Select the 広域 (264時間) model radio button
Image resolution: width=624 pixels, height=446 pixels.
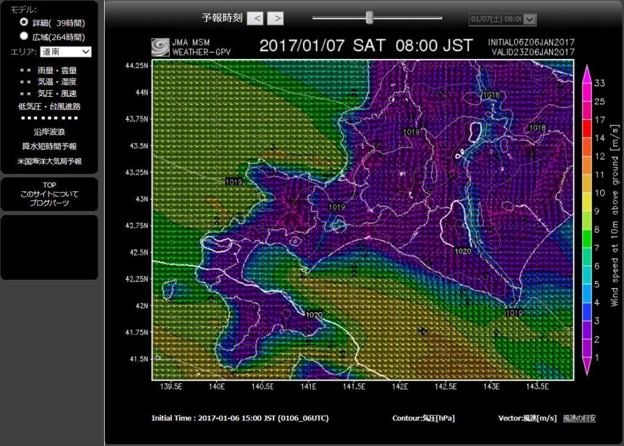point(24,36)
